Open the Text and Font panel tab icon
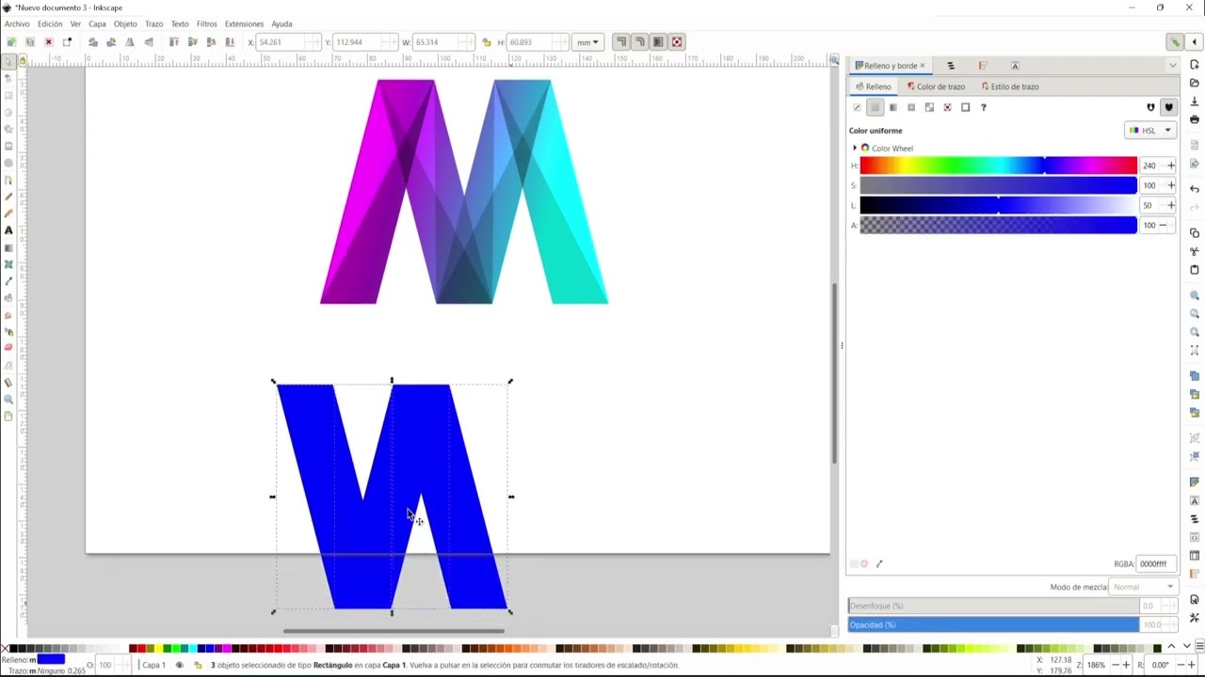 (1015, 66)
